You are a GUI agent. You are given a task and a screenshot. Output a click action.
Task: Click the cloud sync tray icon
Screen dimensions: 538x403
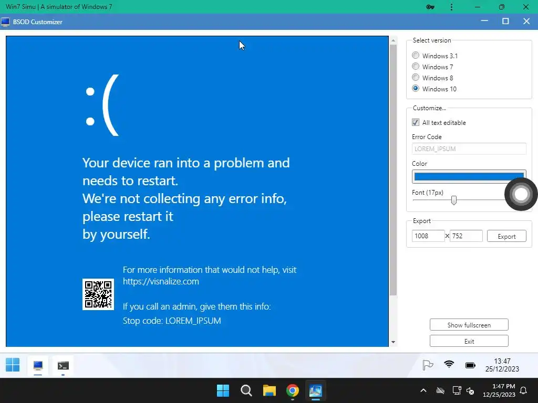[x=440, y=390]
